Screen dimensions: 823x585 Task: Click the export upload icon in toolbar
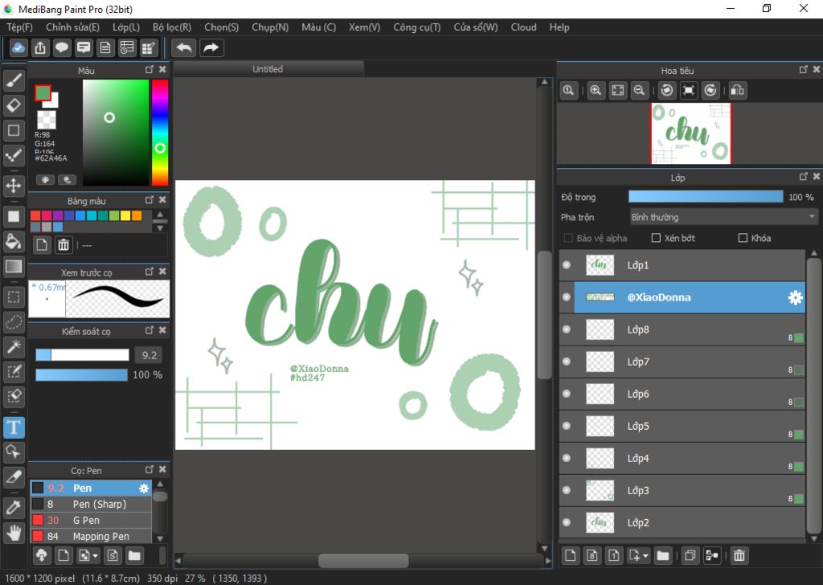coord(40,47)
